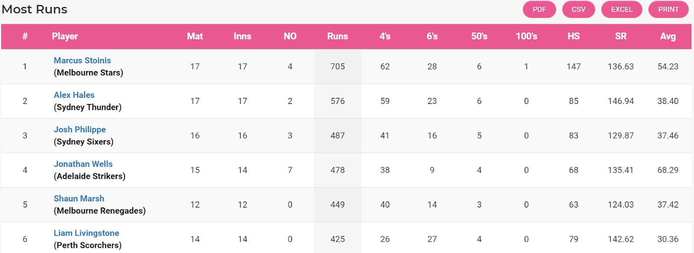This screenshot has width=694, height=253.
Task: Click the EXCEL export button
Action: (622, 10)
